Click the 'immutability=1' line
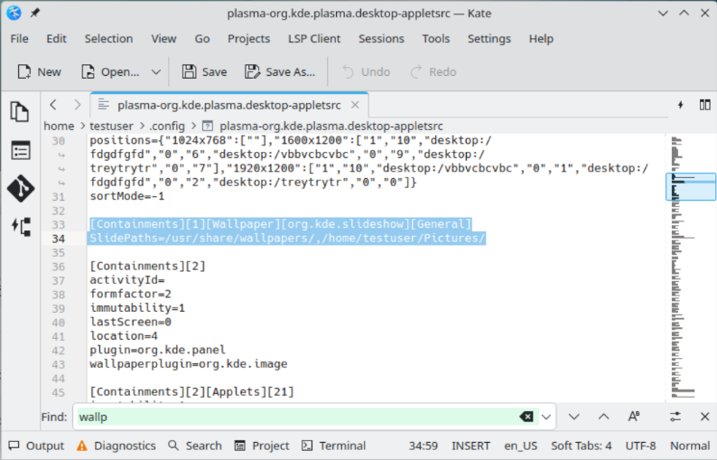 (137, 308)
